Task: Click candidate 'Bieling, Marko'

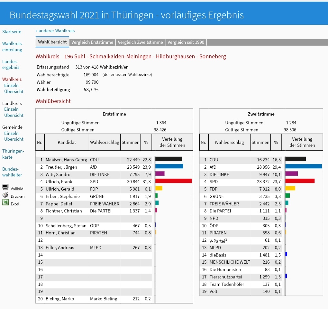Action: [x=60, y=299]
